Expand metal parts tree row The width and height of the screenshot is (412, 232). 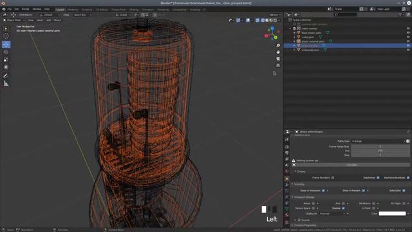point(294,37)
